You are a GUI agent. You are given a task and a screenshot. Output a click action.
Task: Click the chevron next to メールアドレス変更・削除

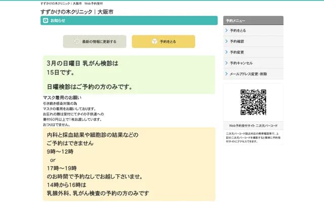click(x=226, y=74)
